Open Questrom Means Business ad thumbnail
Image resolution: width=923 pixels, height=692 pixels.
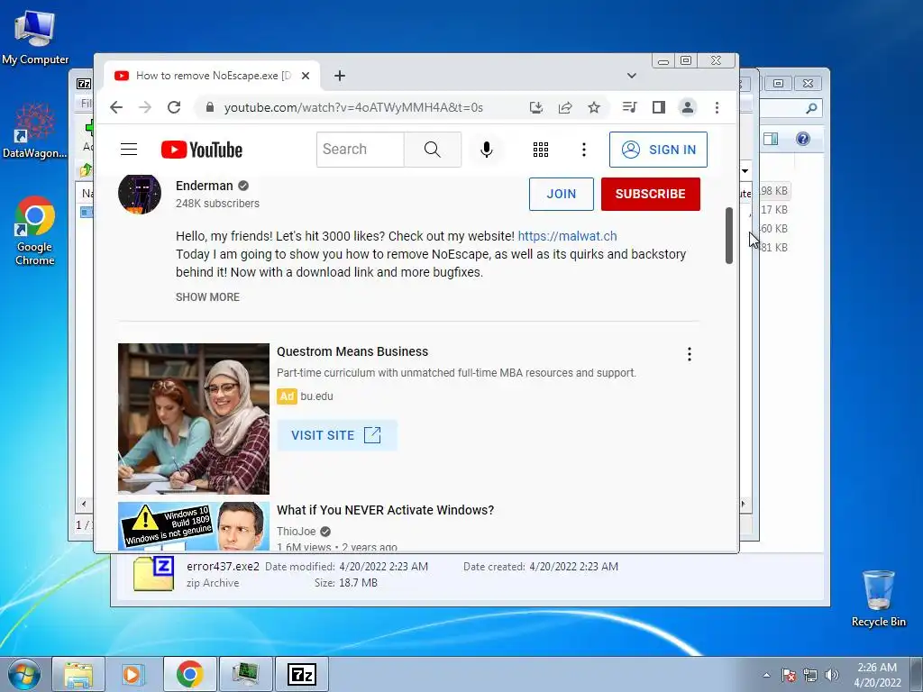194,418
